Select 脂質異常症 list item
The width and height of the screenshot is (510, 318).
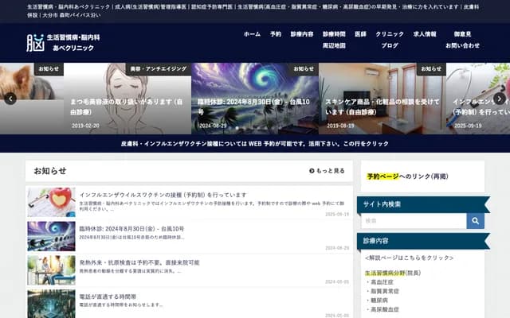[385, 291]
